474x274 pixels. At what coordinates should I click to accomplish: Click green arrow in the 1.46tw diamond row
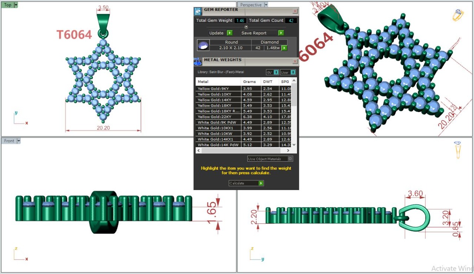pos(284,48)
